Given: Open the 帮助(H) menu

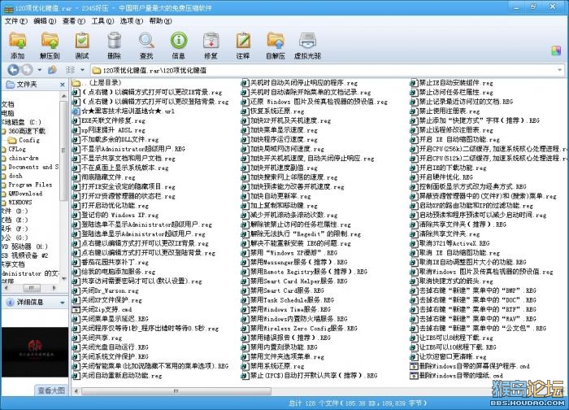Looking at the screenshot, I should [160, 21].
